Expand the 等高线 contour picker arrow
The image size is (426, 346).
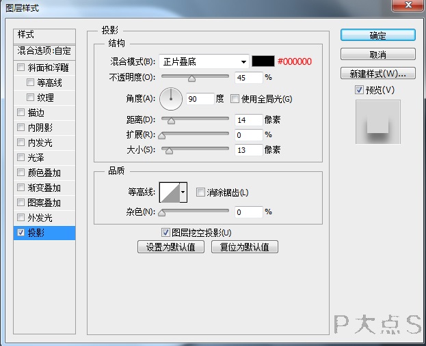point(183,192)
